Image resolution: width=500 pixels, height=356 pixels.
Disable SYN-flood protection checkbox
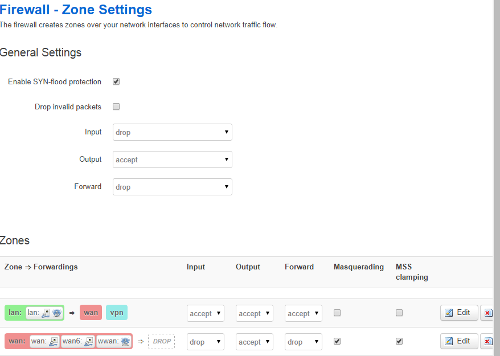116,81
